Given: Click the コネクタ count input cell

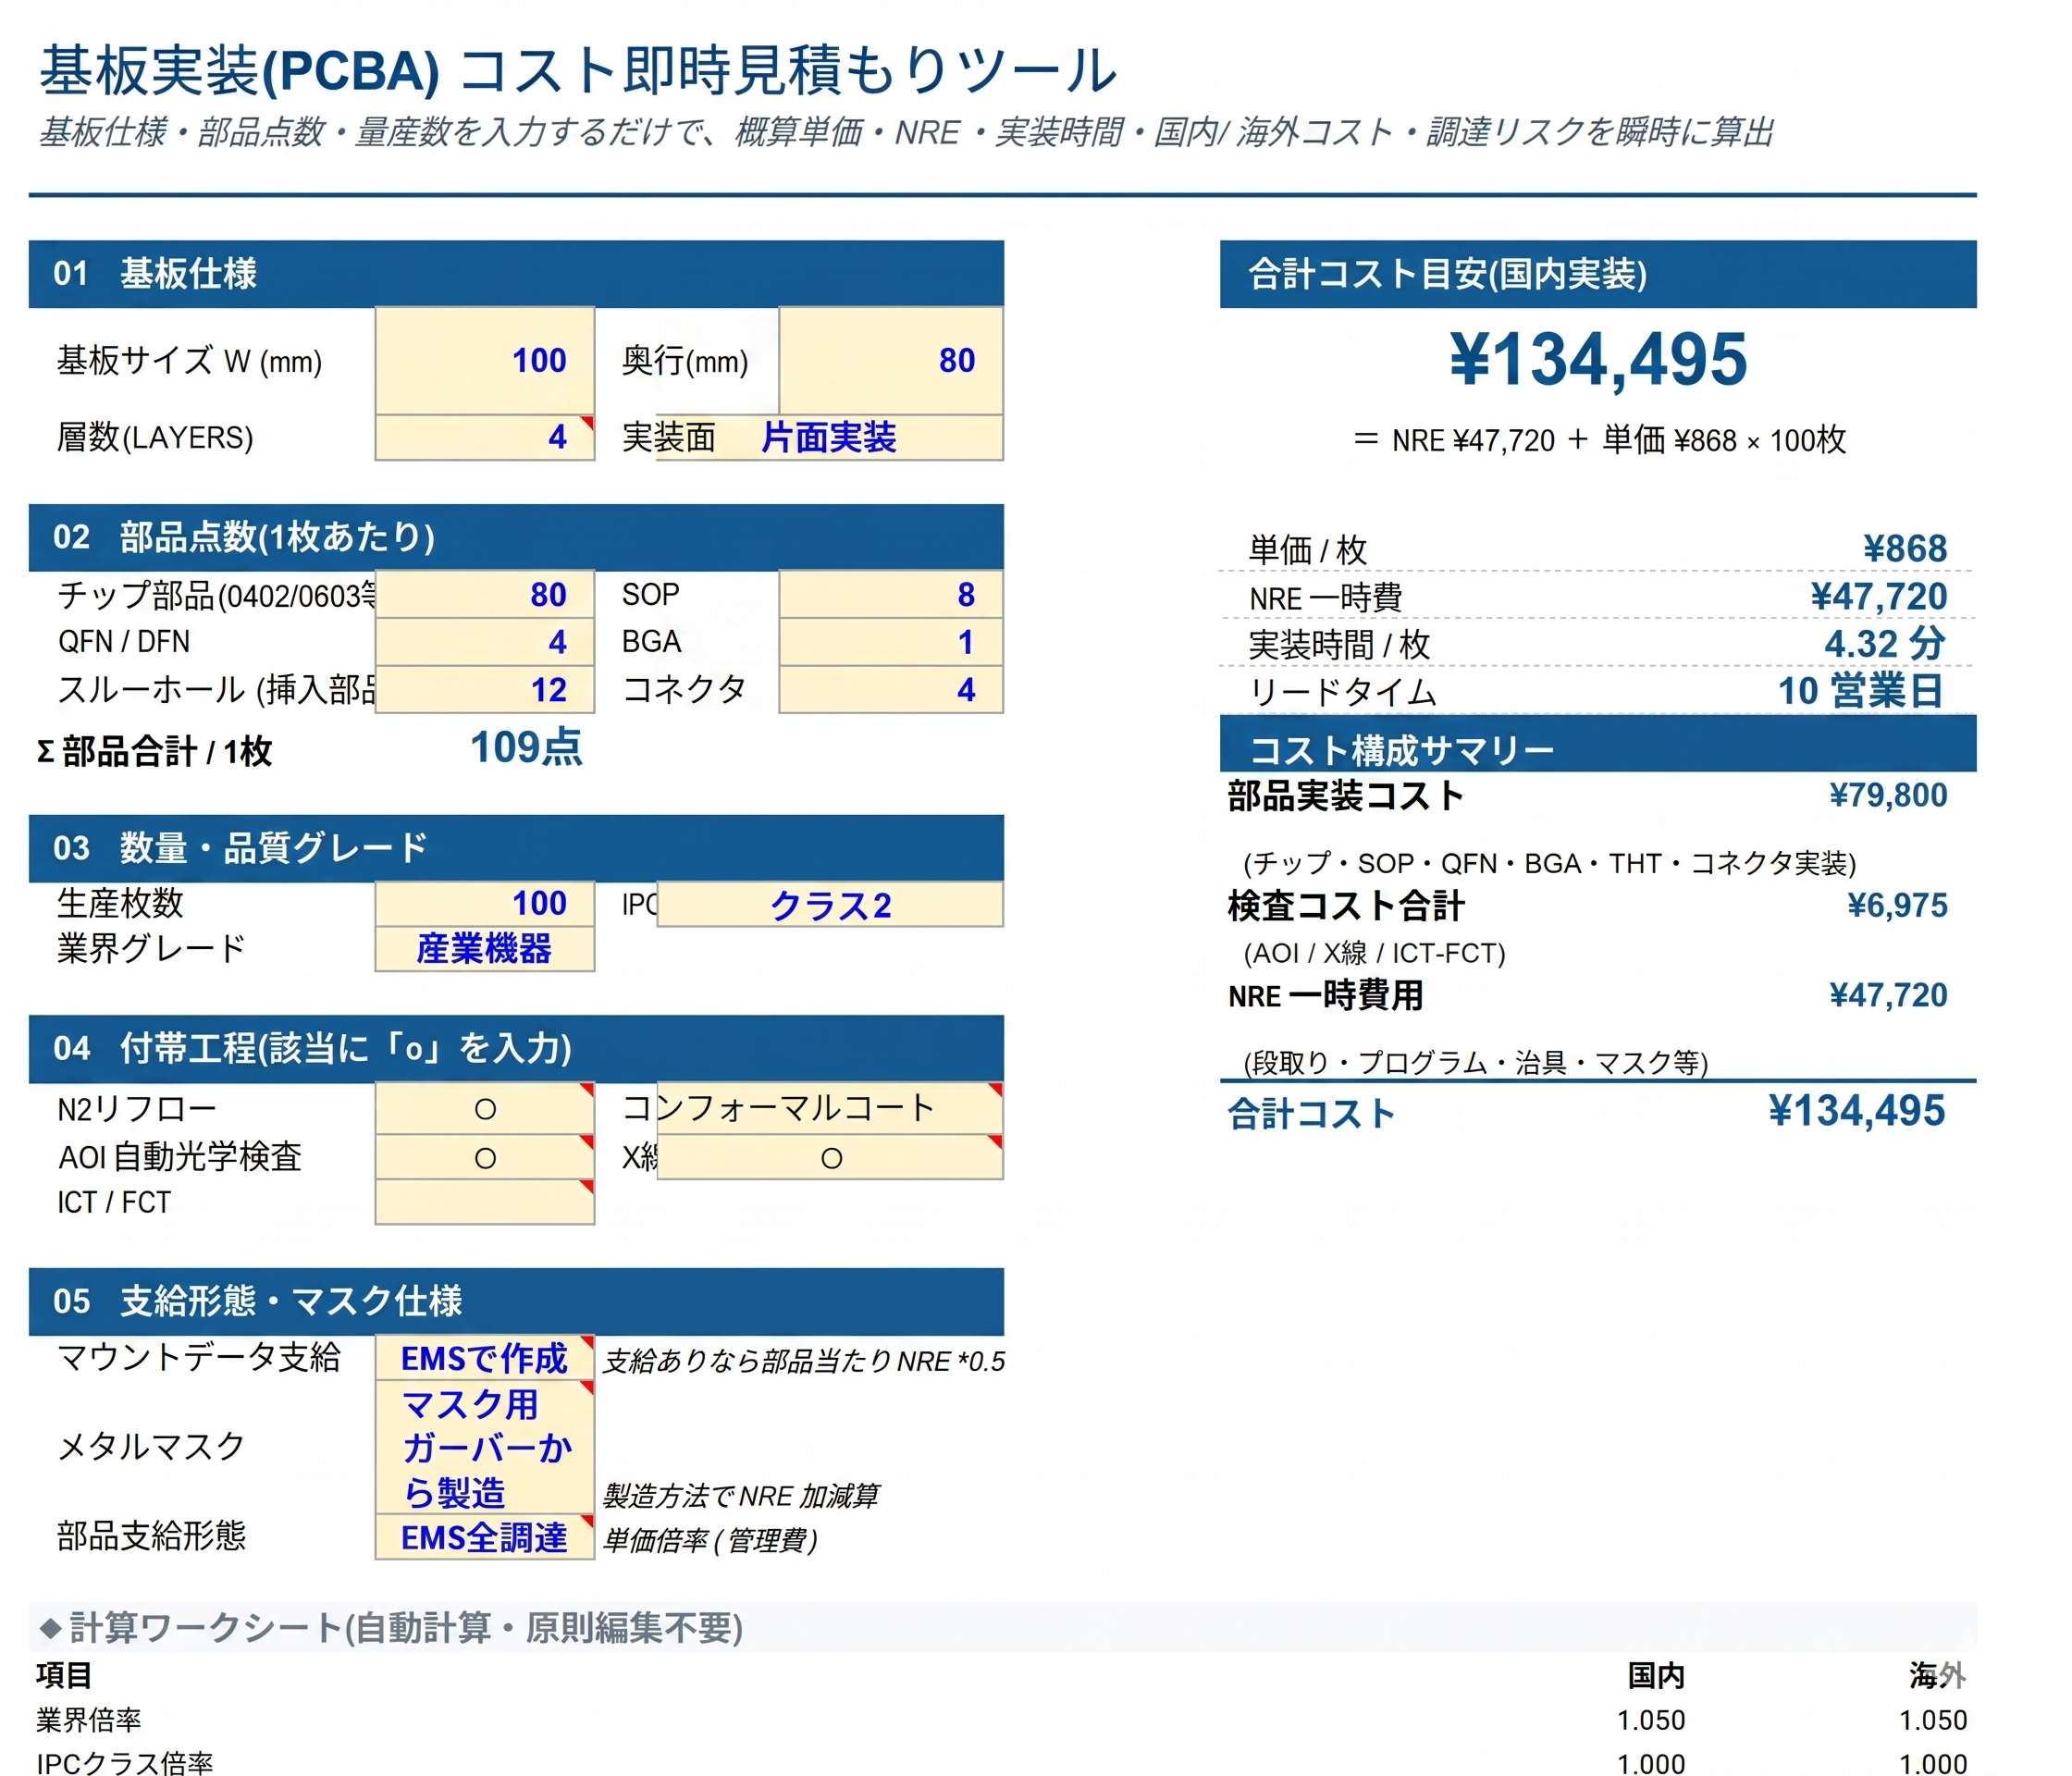Looking at the screenshot, I should 890,690.
